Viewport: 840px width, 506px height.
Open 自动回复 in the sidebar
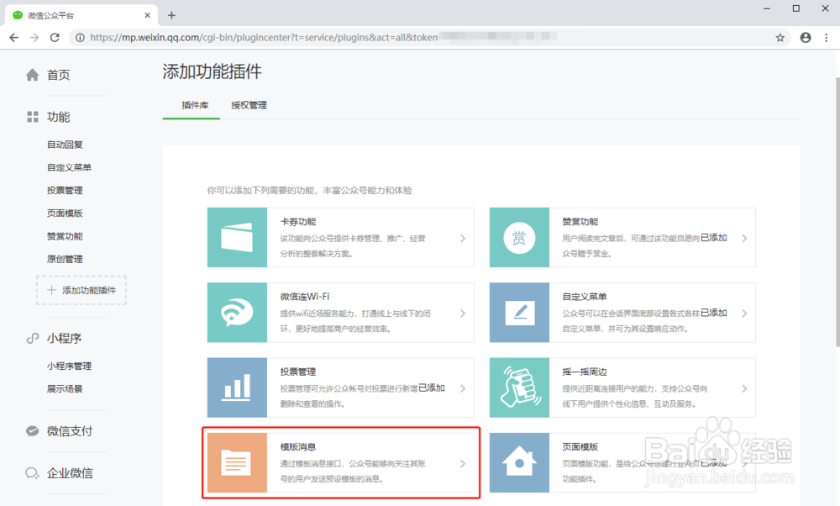point(65,145)
